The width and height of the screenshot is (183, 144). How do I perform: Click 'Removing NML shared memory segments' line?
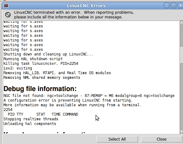pos(42,78)
